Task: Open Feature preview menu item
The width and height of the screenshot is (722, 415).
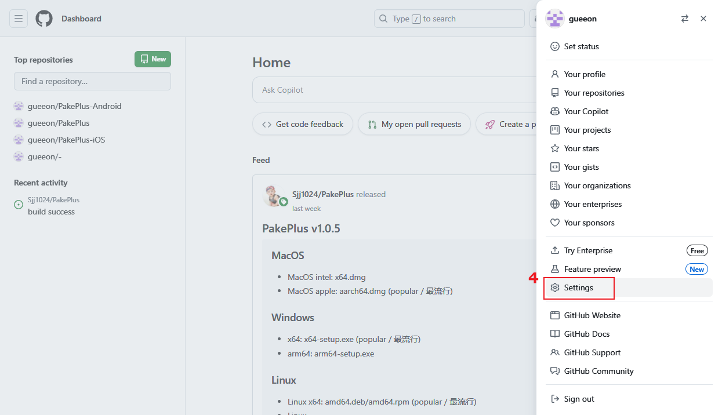Action: (592, 269)
